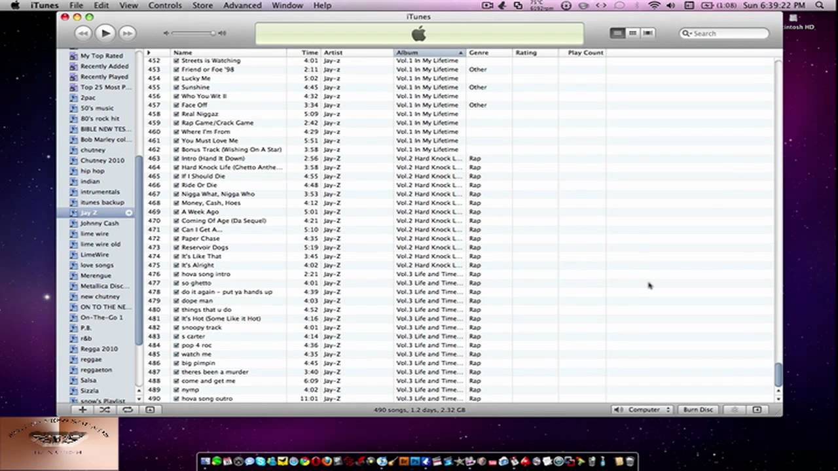The height and width of the screenshot is (471, 838).
Task: Sort by the Time column header
Action: coord(303,52)
